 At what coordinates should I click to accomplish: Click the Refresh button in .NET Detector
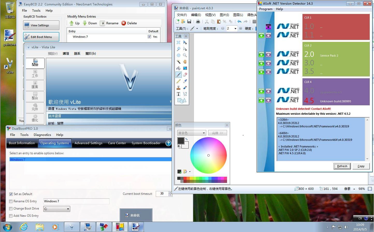click(x=342, y=166)
